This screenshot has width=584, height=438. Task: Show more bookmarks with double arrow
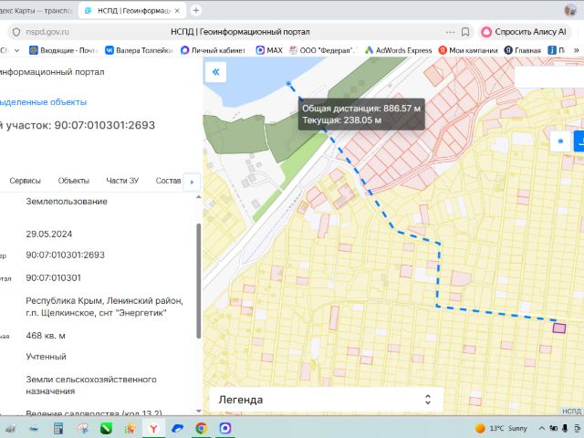tap(576, 50)
